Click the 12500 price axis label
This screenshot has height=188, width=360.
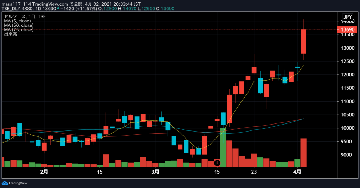[348, 61]
